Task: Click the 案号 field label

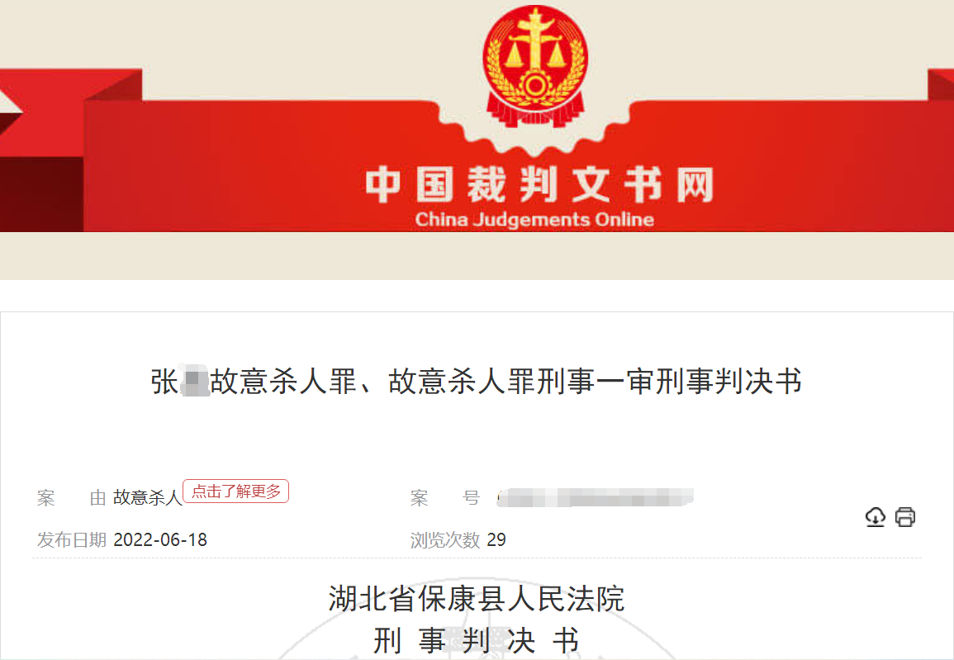Action: [444, 497]
